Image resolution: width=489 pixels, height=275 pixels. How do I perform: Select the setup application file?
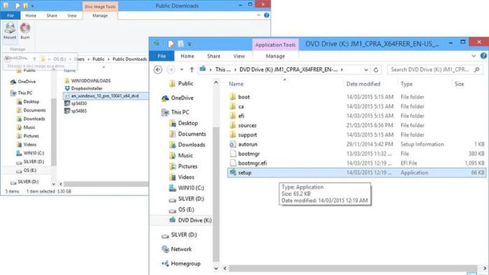(x=357, y=172)
